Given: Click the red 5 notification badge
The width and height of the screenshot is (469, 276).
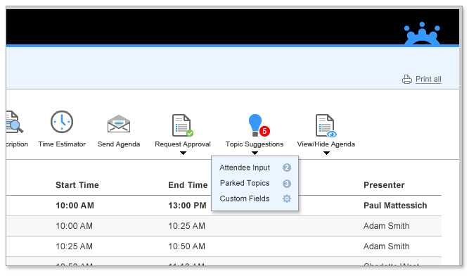Looking at the screenshot, I should coord(264,131).
